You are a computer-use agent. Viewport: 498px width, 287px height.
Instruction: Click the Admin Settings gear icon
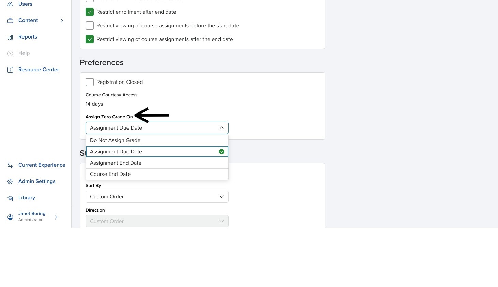[10, 182]
